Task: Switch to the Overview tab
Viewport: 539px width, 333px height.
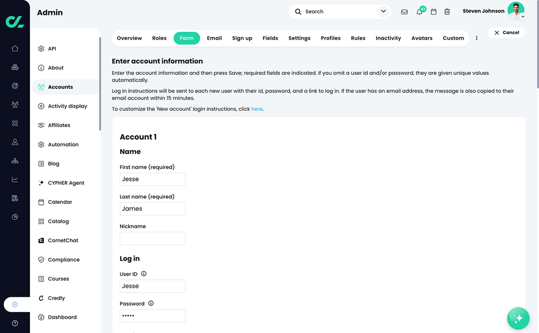Action: [129, 38]
